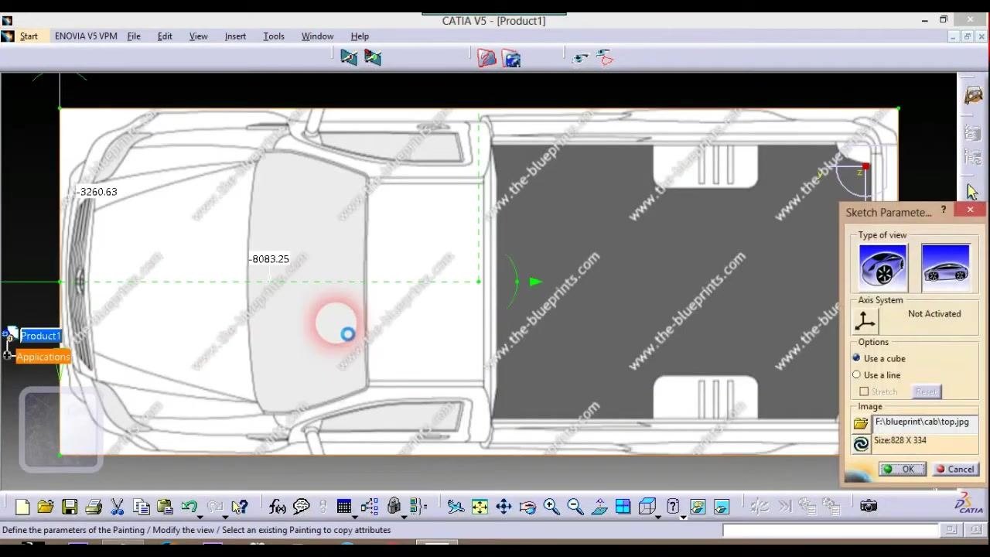Select Product1 node in the tree
This screenshot has width=990, height=557.
click(x=40, y=336)
